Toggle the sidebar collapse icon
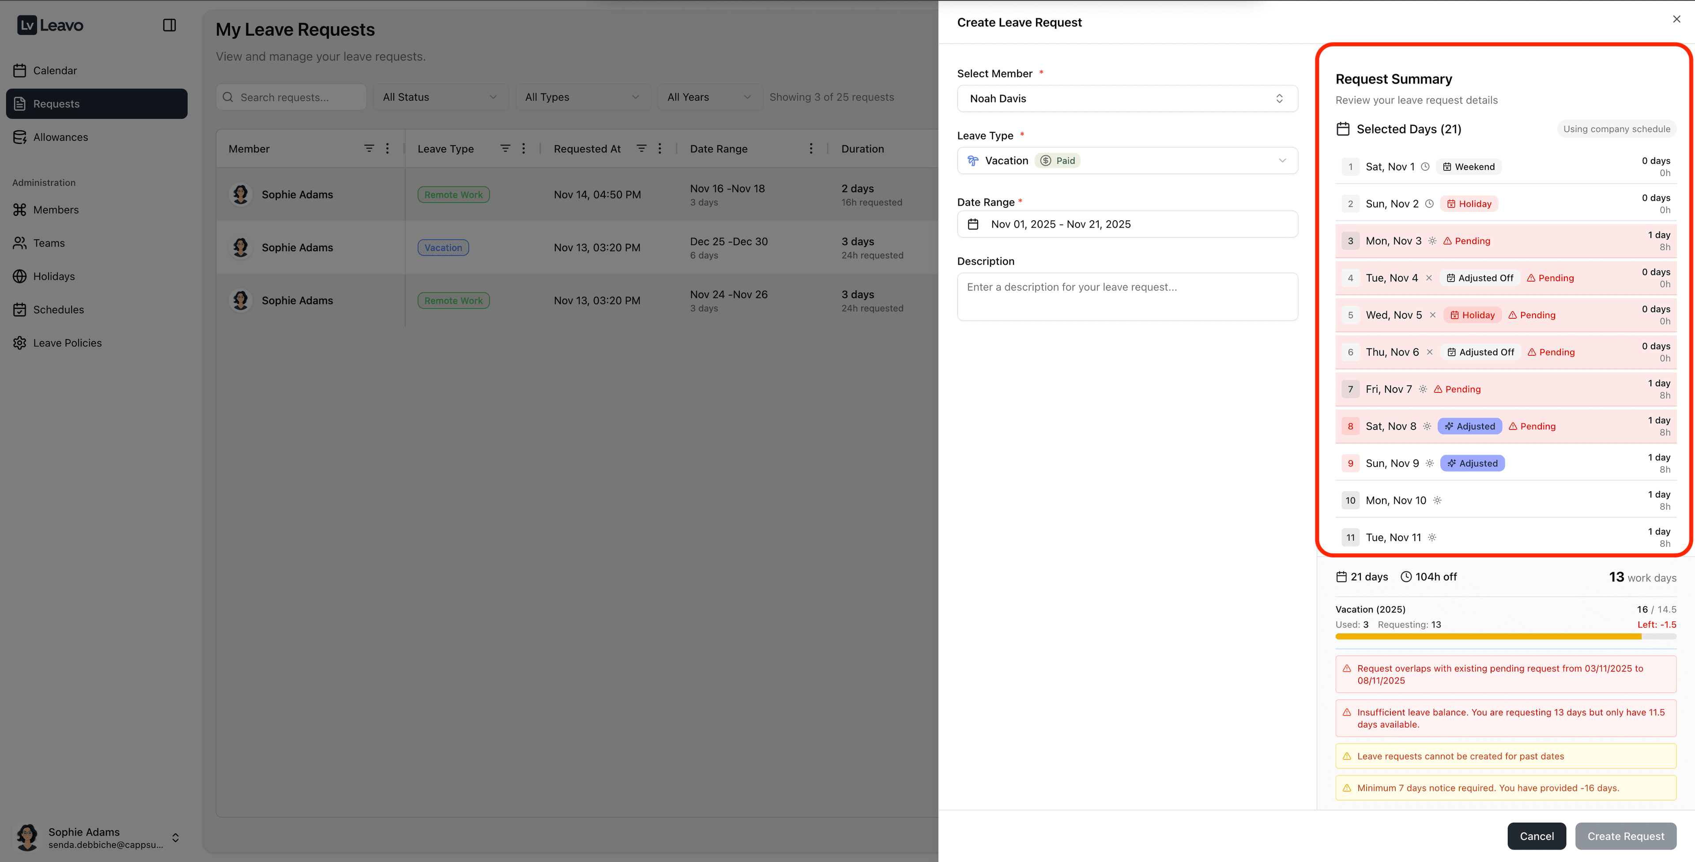Viewport: 1695px width, 862px height. [169, 25]
